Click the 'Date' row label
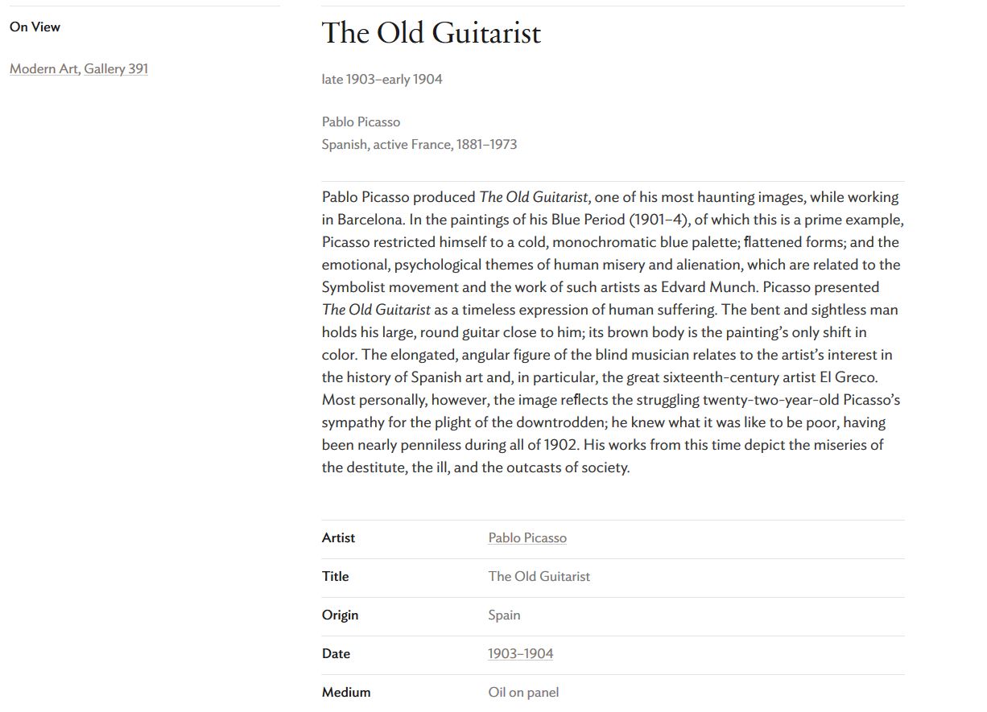Viewport: 987px width, 712px height. point(336,654)
